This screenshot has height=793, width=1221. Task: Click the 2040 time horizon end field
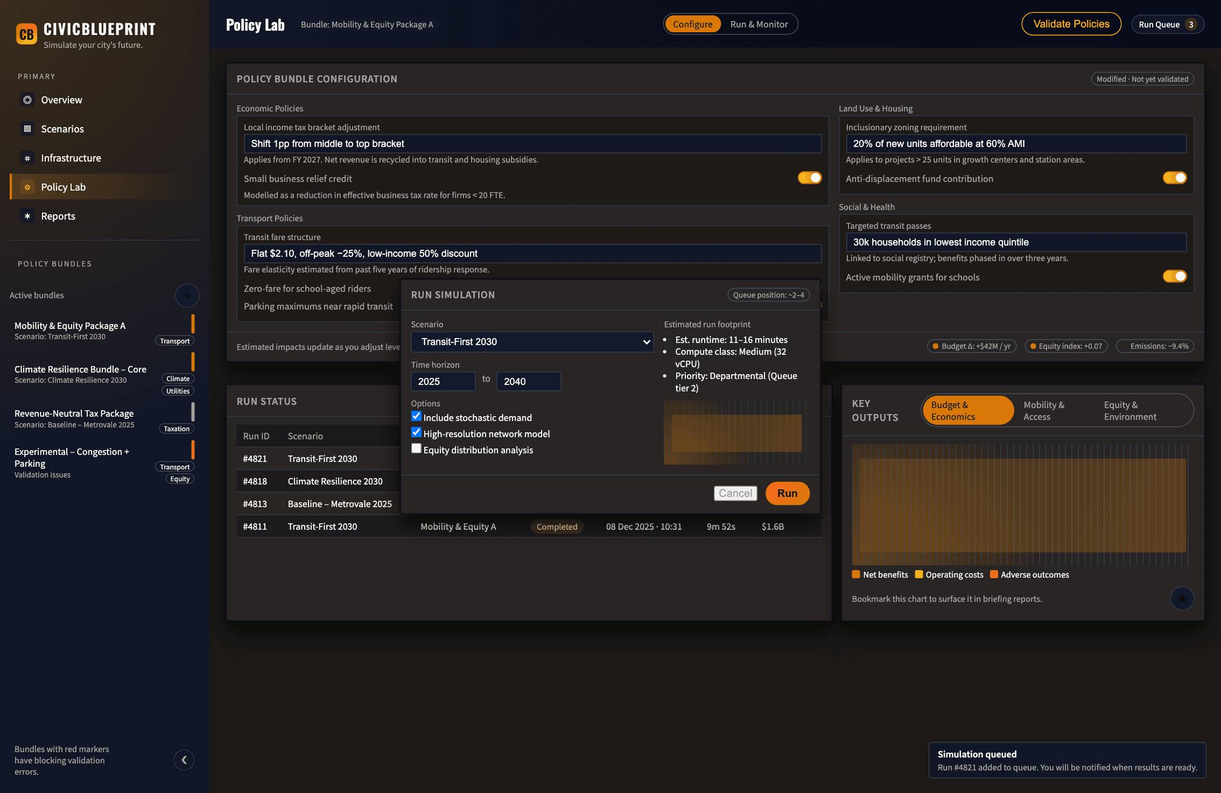(528, 382)
